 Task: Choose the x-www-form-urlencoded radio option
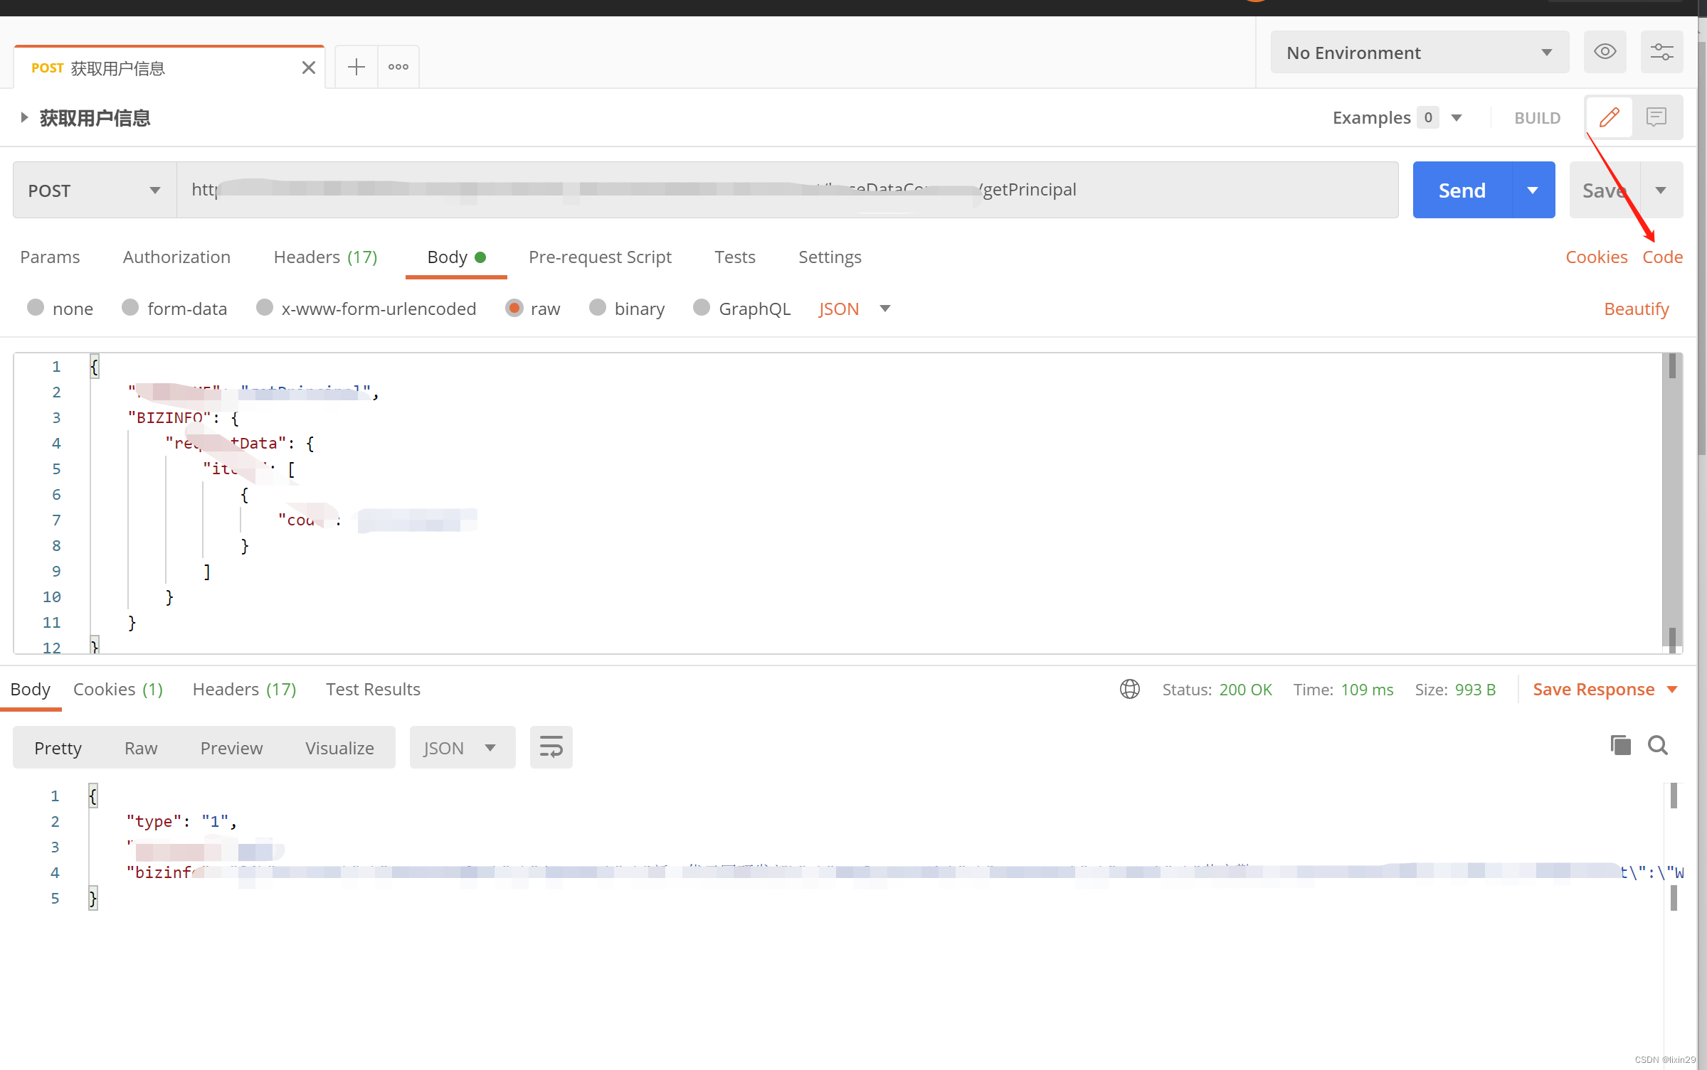click(265, 307)
